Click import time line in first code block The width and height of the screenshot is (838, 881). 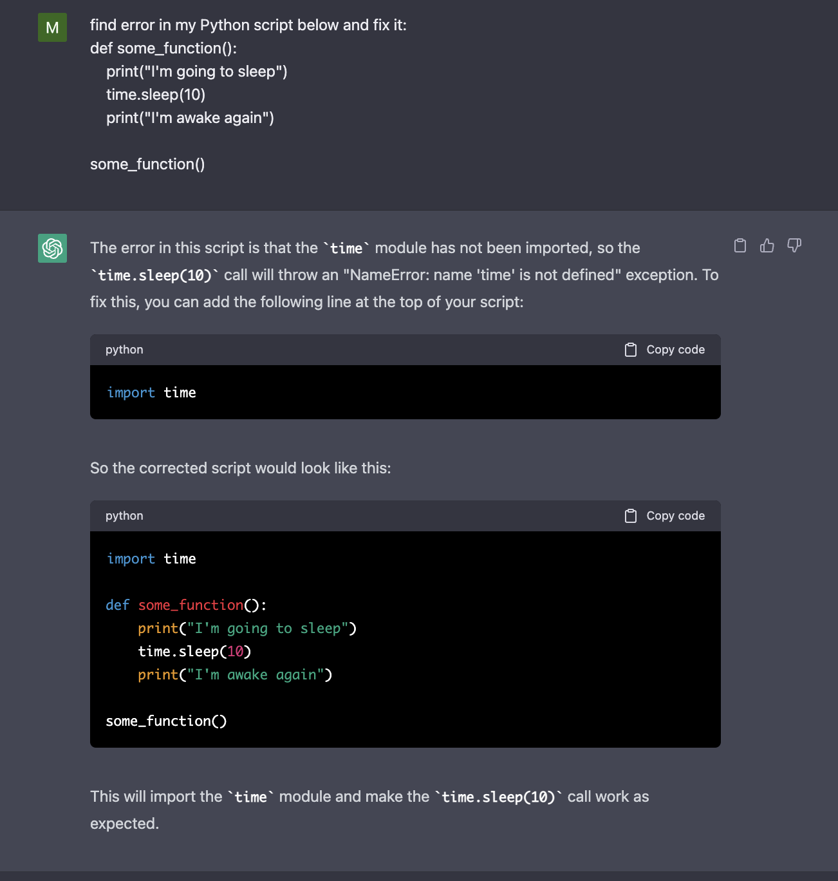(151, 393)
